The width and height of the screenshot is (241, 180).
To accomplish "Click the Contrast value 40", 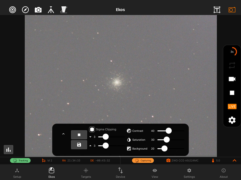I will 153,131.
